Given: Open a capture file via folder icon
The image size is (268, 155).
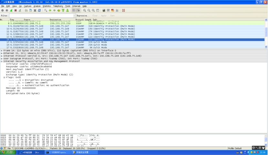Looking at the screenshot, I should 26,10.
